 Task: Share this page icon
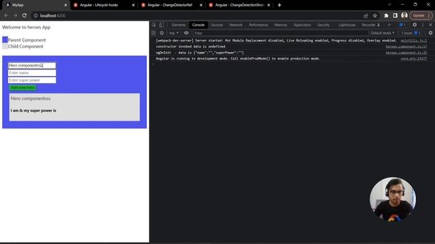366,16
